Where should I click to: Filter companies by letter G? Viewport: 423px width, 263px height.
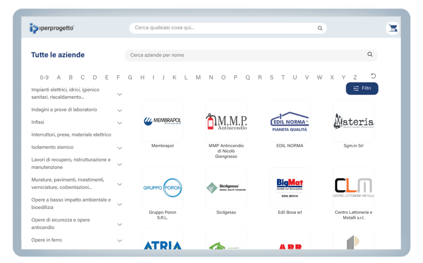pyautogui.click(x=130, y=78)
